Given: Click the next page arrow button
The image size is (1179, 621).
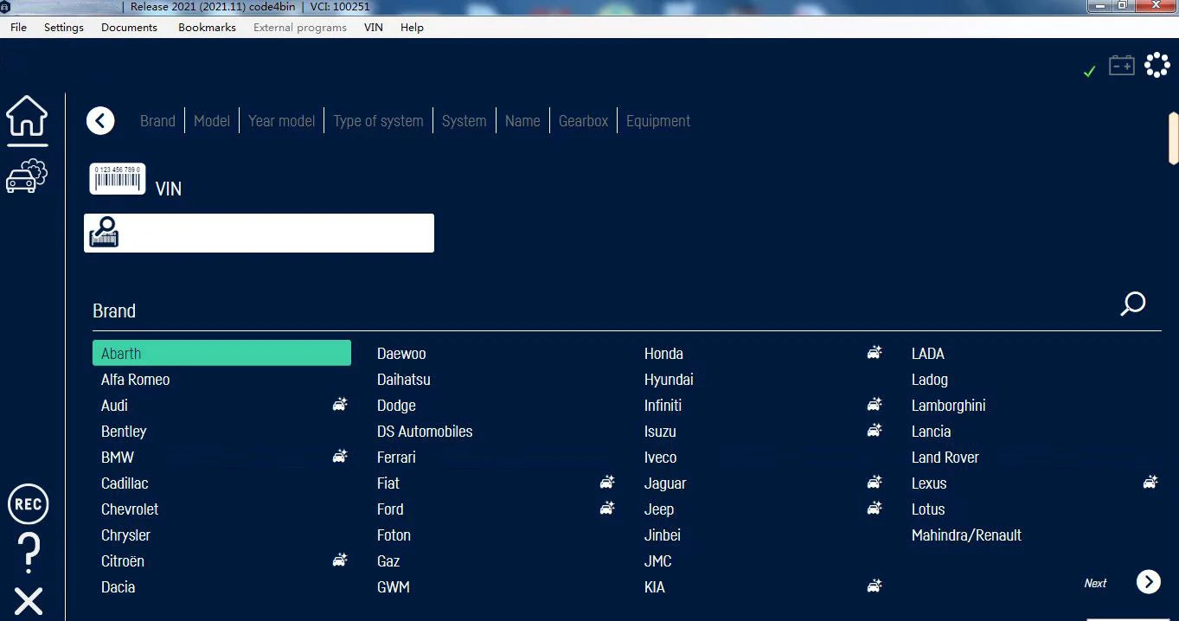Looking at the screenshot, I should (x=1148, y=582).
